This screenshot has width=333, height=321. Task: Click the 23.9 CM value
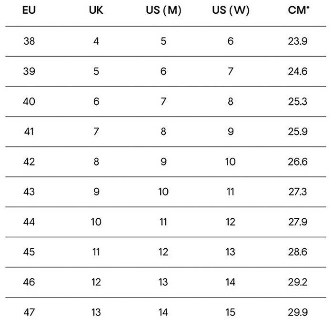pyautogui.click(x=298, y=41)
